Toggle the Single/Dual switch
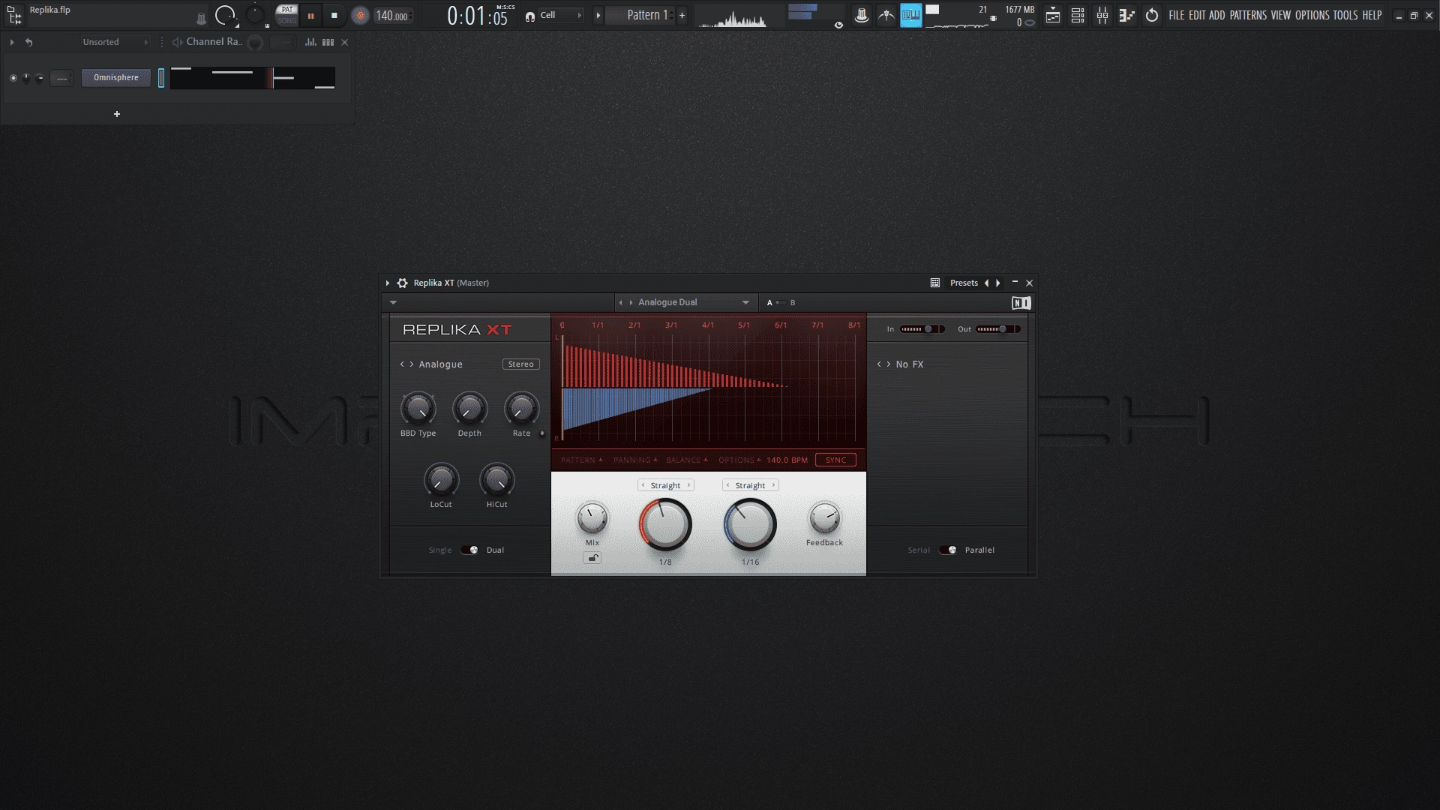 click(x=469, y=550)
